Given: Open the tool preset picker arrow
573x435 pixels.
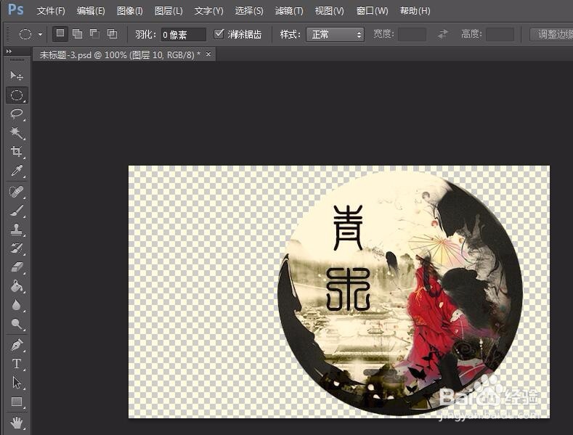Looking at the screenshot, I should coord(40,35).
